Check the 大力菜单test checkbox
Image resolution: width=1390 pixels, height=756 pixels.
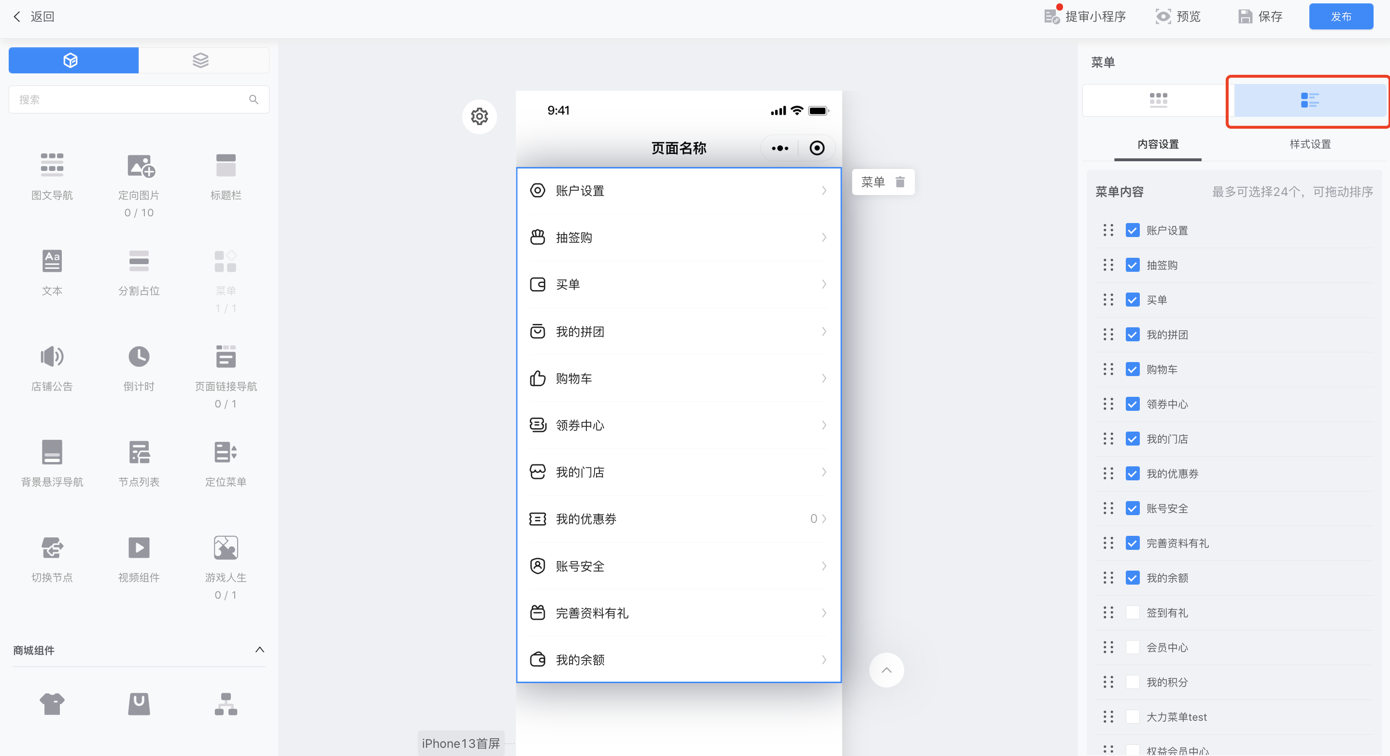pyautogui.click(x=1132, y=716)
